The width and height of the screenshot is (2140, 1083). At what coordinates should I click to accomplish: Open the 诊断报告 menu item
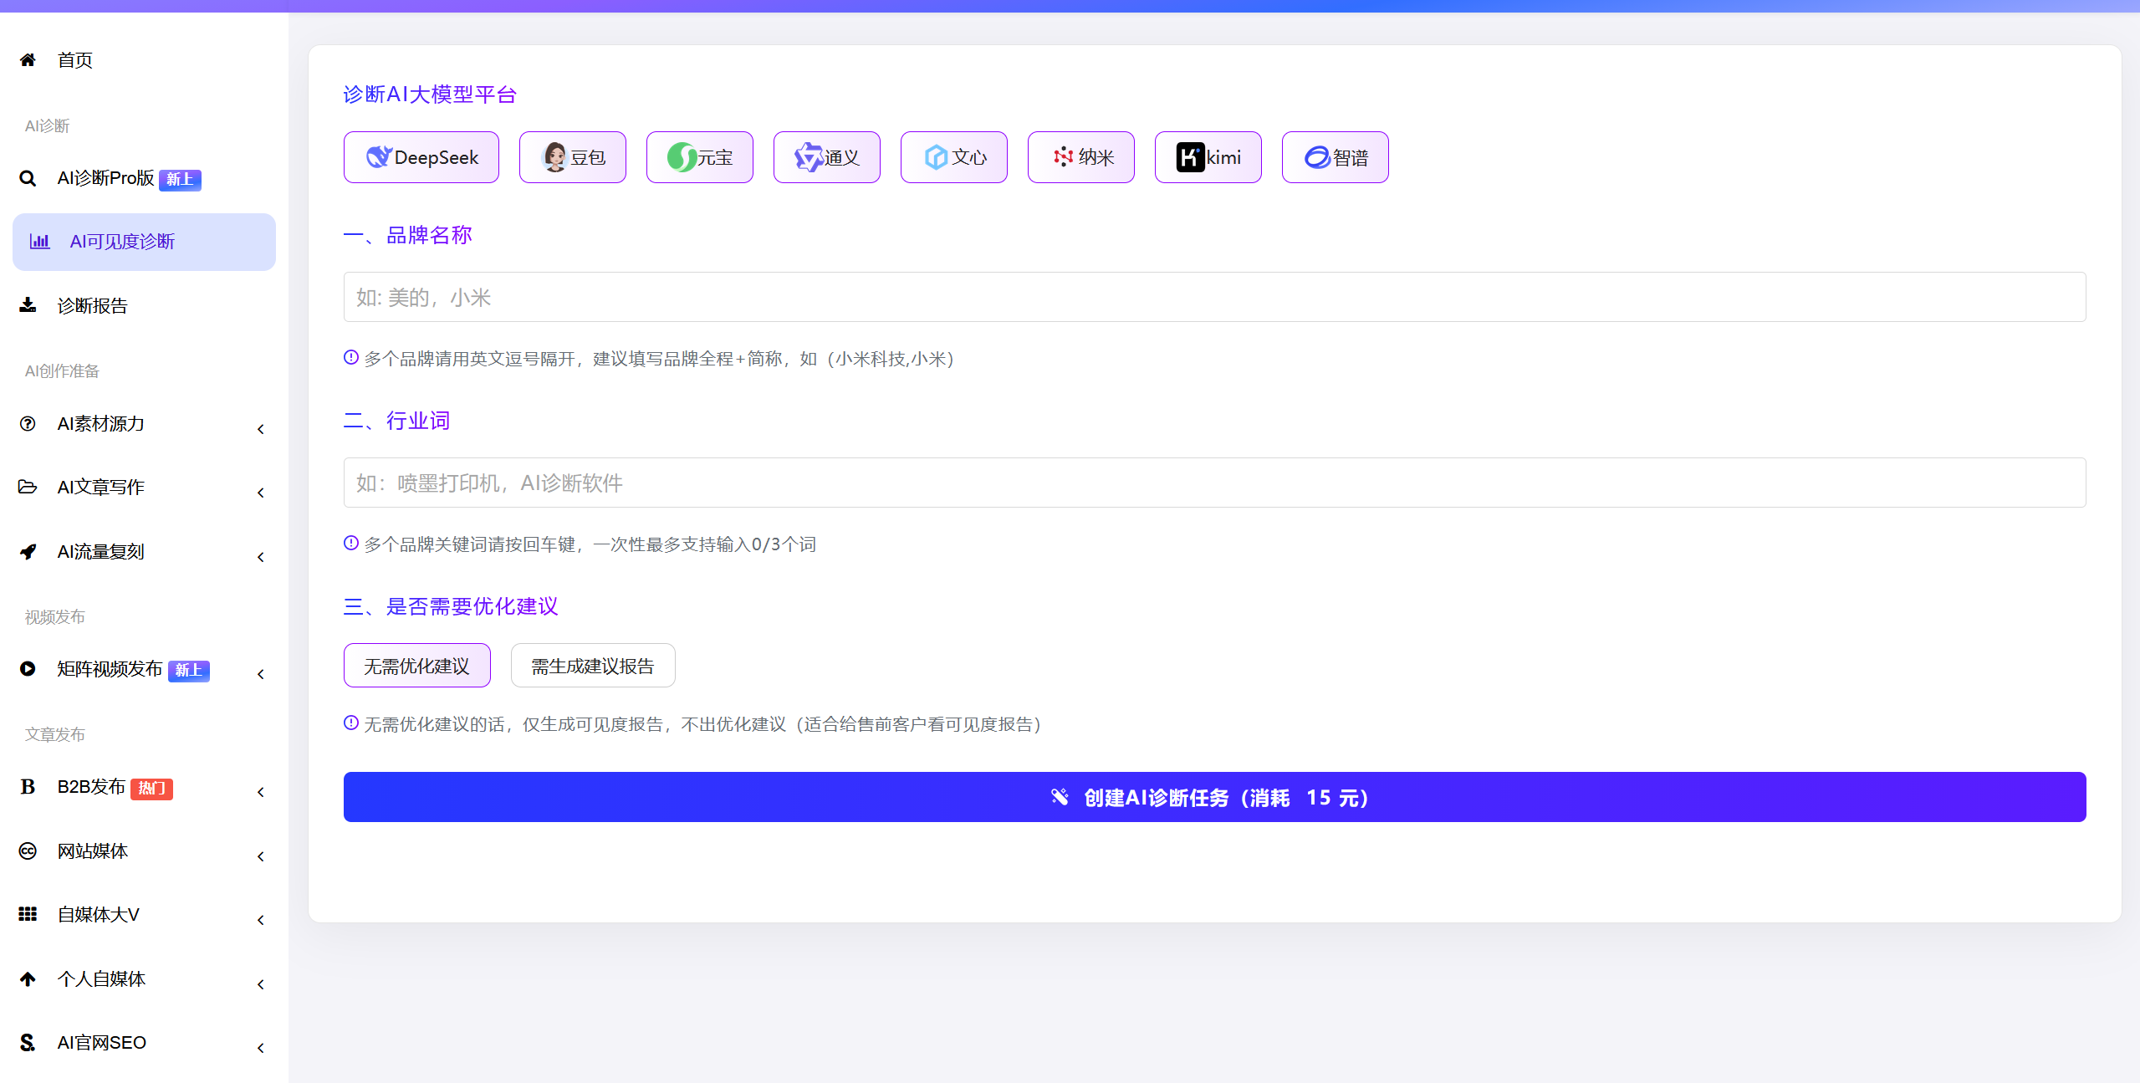(x=144, y=306)
